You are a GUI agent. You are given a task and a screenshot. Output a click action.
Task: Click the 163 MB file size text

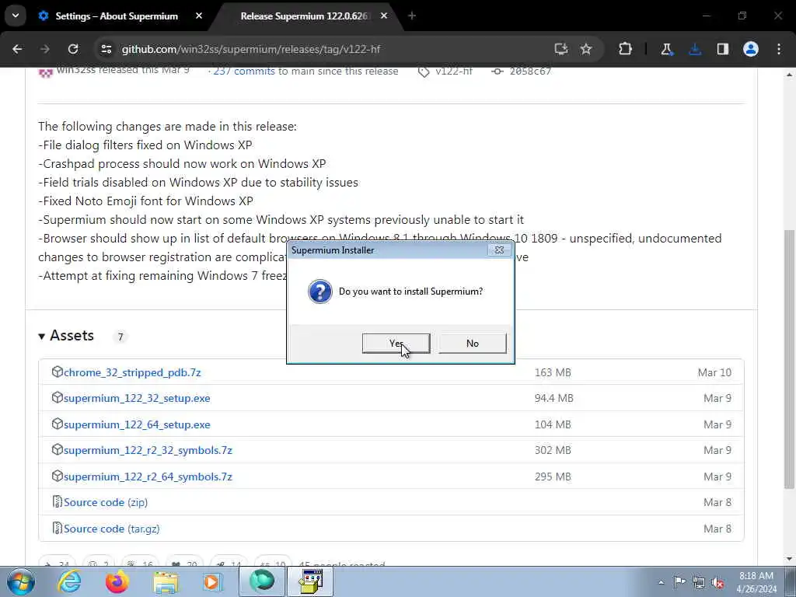(x=553, y=372)
